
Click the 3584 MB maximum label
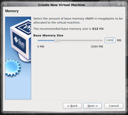pos(97,46)
